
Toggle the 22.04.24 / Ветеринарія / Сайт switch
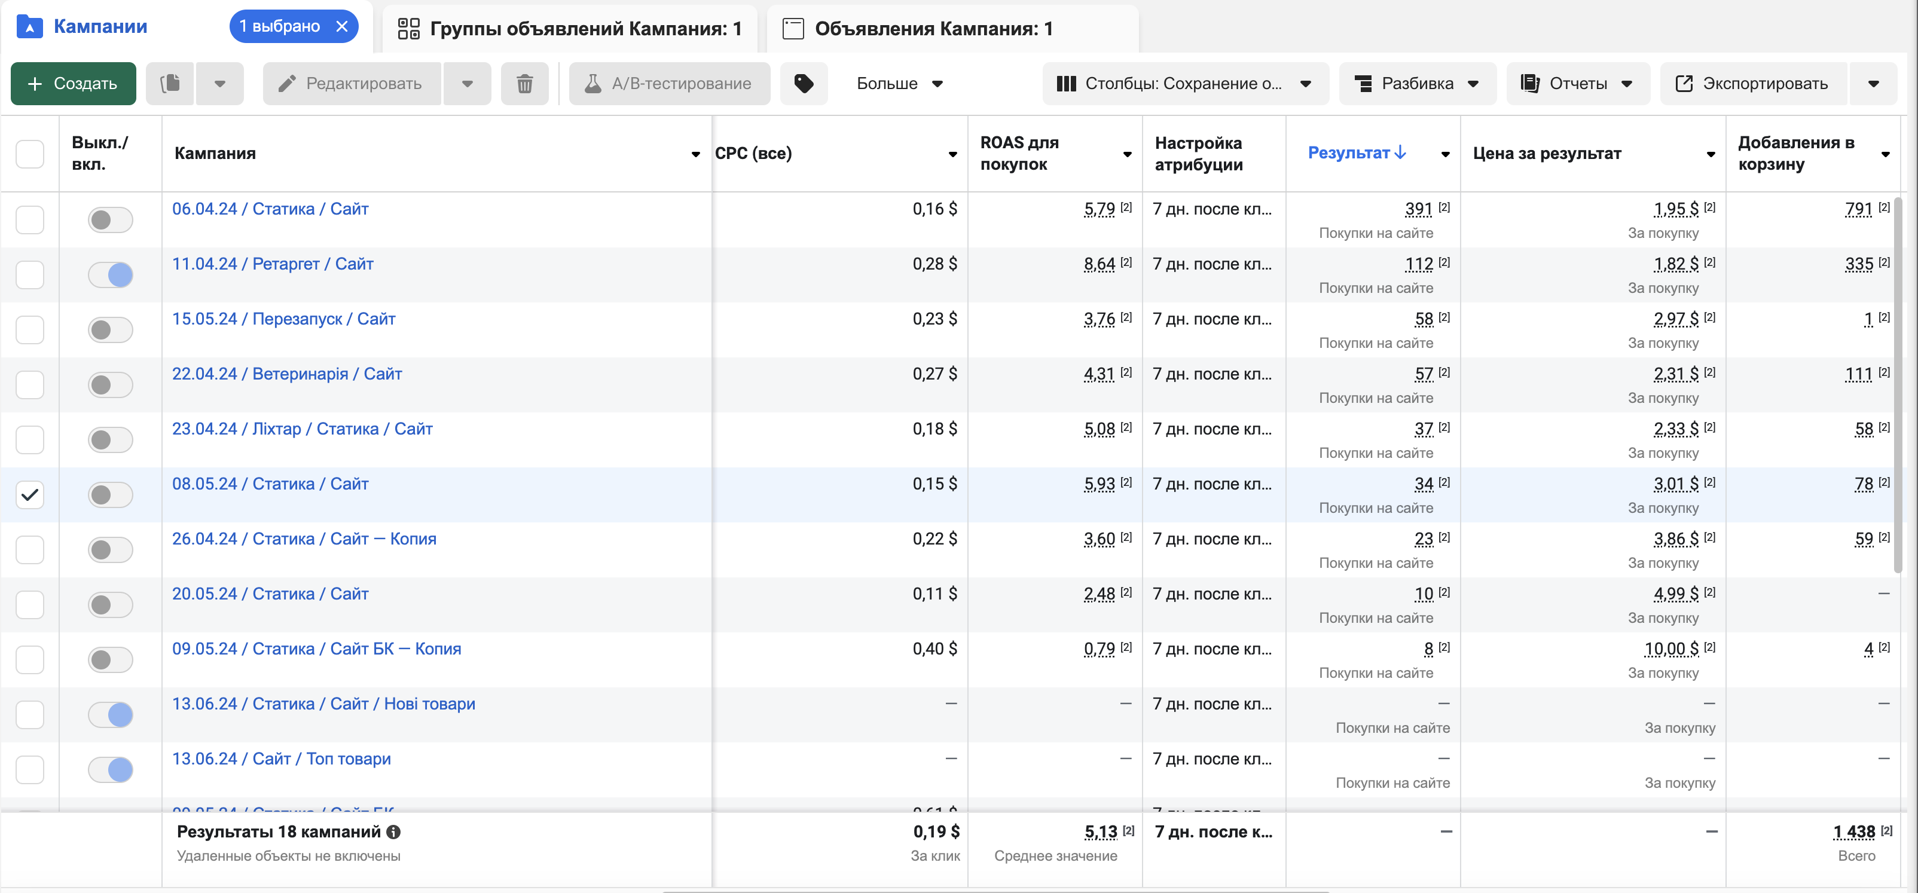click(x=110, y=385)
